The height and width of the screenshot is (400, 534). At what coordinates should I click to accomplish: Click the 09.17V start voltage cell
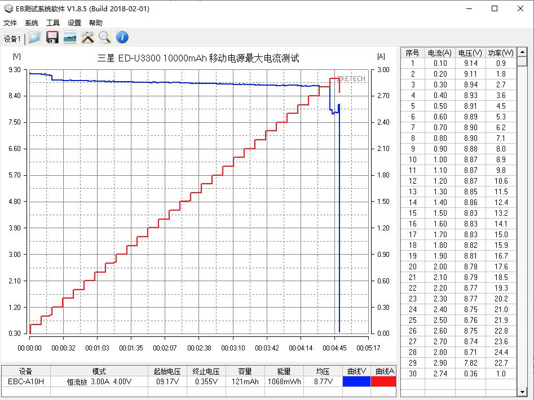point(167,381)
